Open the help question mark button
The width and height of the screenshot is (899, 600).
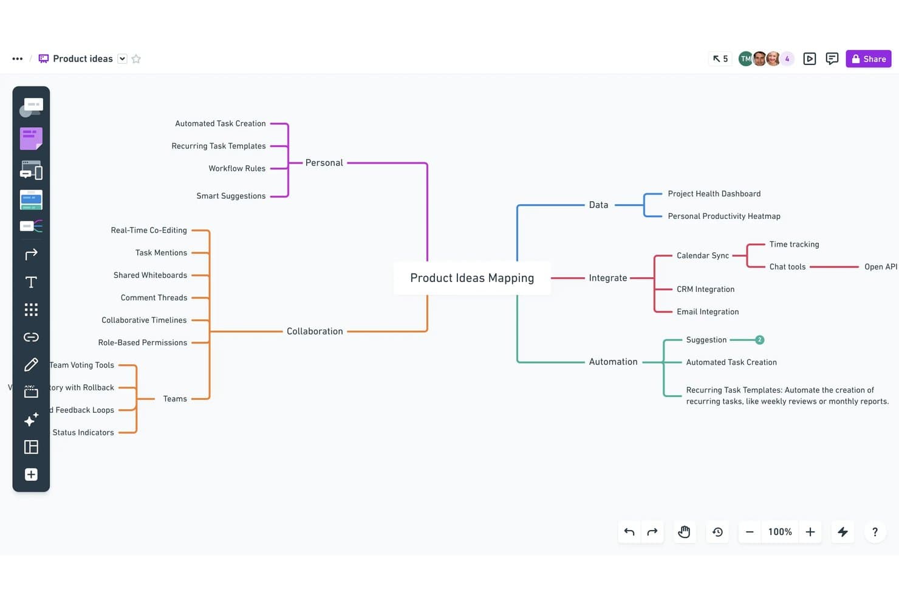(875, 532)
